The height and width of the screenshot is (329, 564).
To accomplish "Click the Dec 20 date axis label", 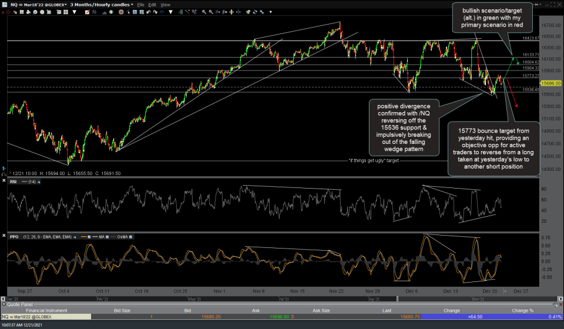I will 490,291.
